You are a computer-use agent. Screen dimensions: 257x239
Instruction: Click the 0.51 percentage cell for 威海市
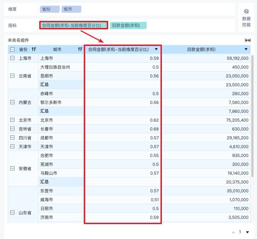123,200
